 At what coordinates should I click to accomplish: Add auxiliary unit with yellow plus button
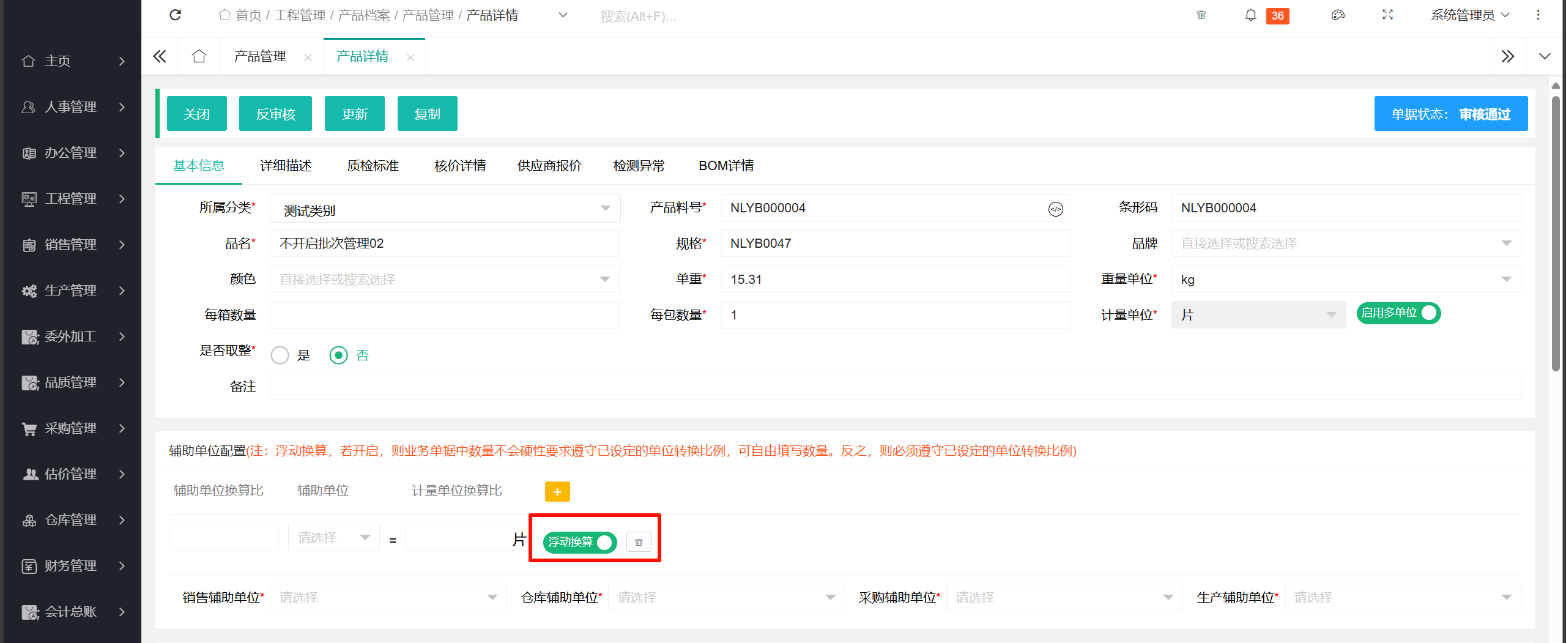coord(557,492)
